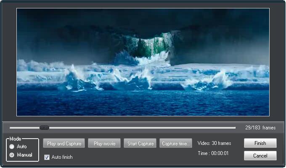
Task: Click the Play movie button
Action: [x=104, y=143]
